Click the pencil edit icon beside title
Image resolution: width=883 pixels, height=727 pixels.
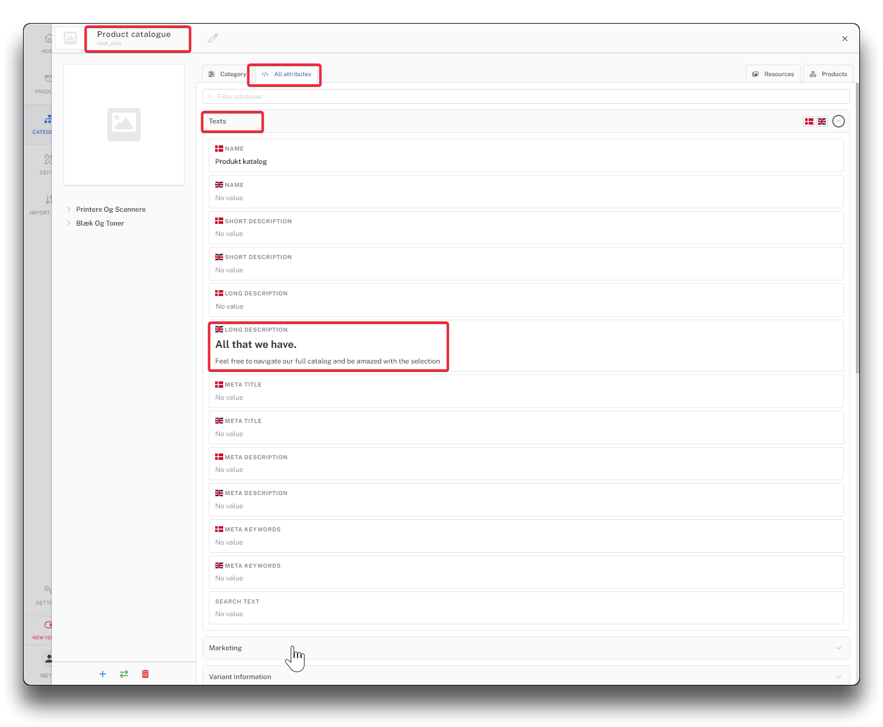coord(213,38)
